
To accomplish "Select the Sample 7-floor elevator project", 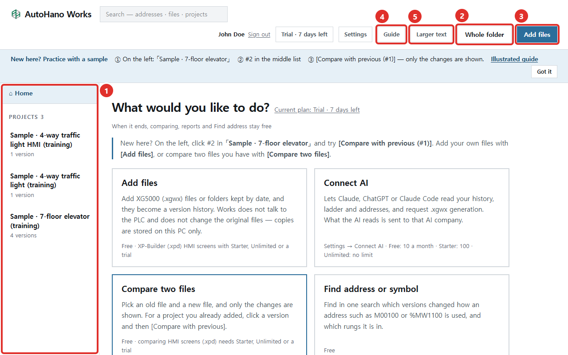I will coord(50,225).
